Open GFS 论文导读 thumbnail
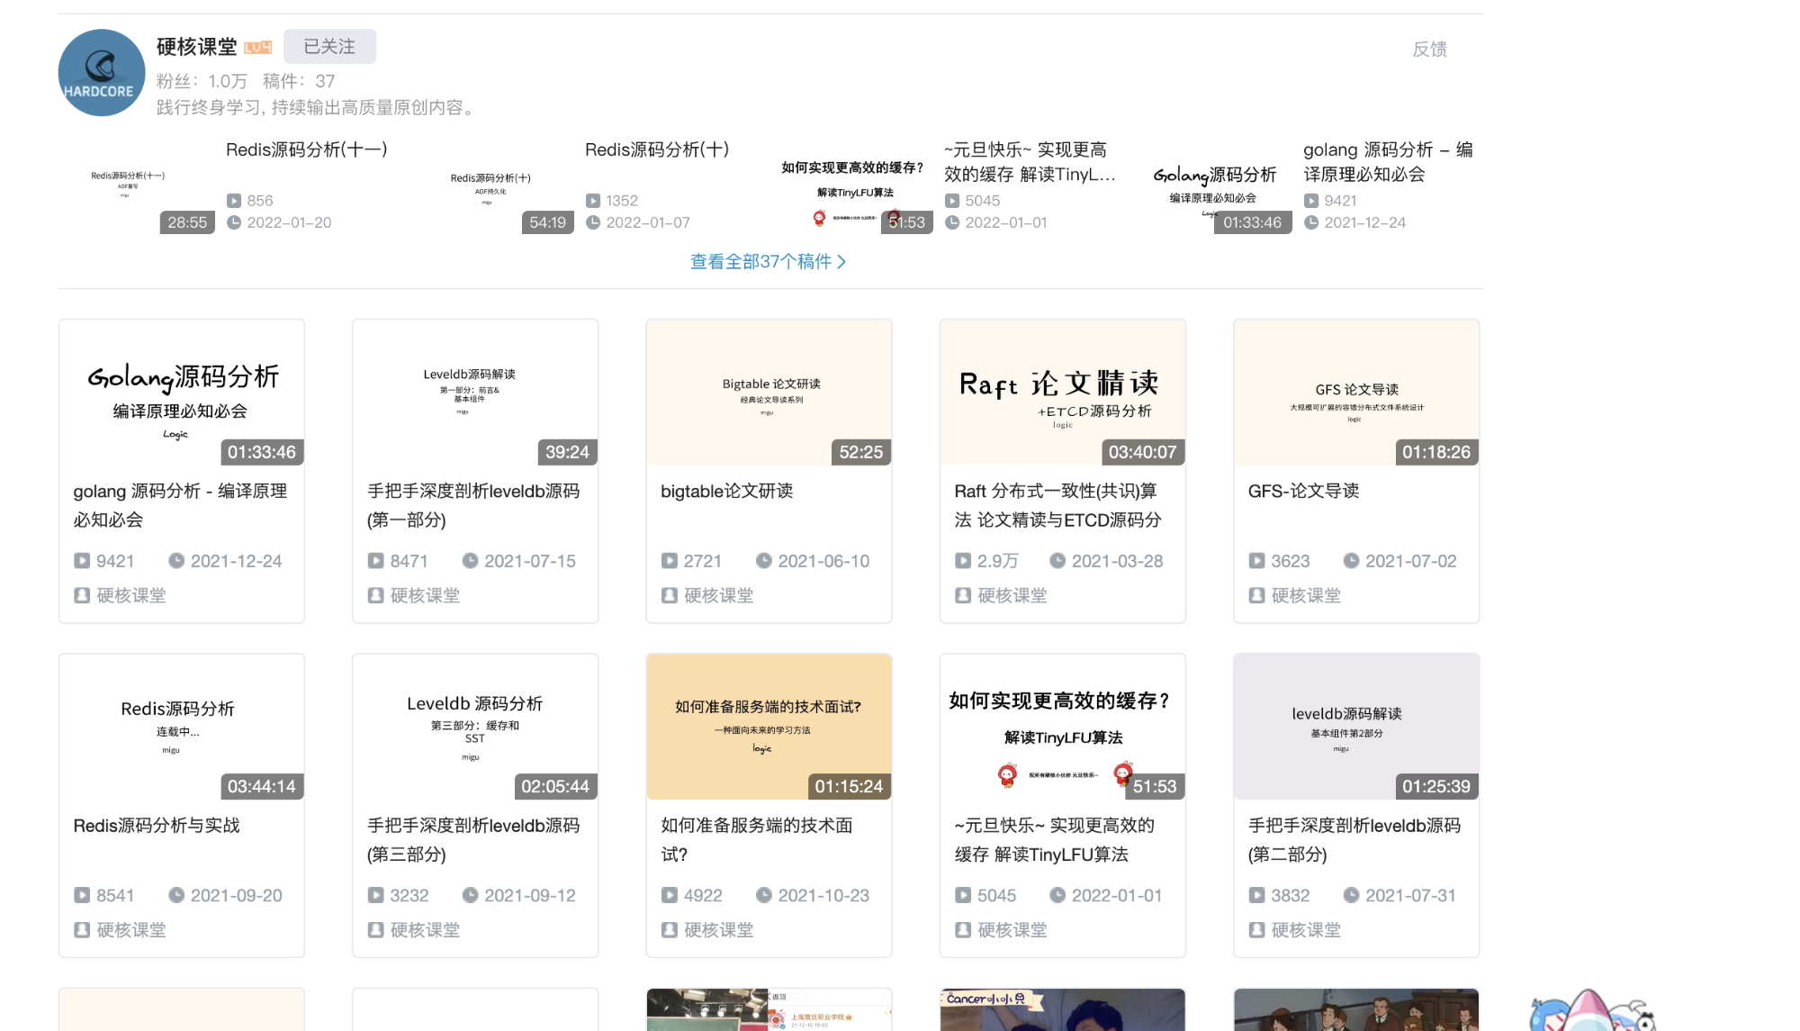 click(1356, 393)
